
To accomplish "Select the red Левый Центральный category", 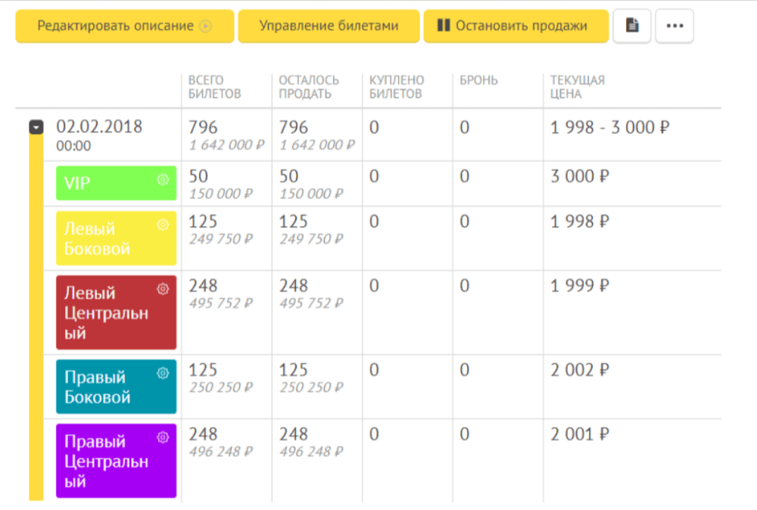I will point(116,313).
